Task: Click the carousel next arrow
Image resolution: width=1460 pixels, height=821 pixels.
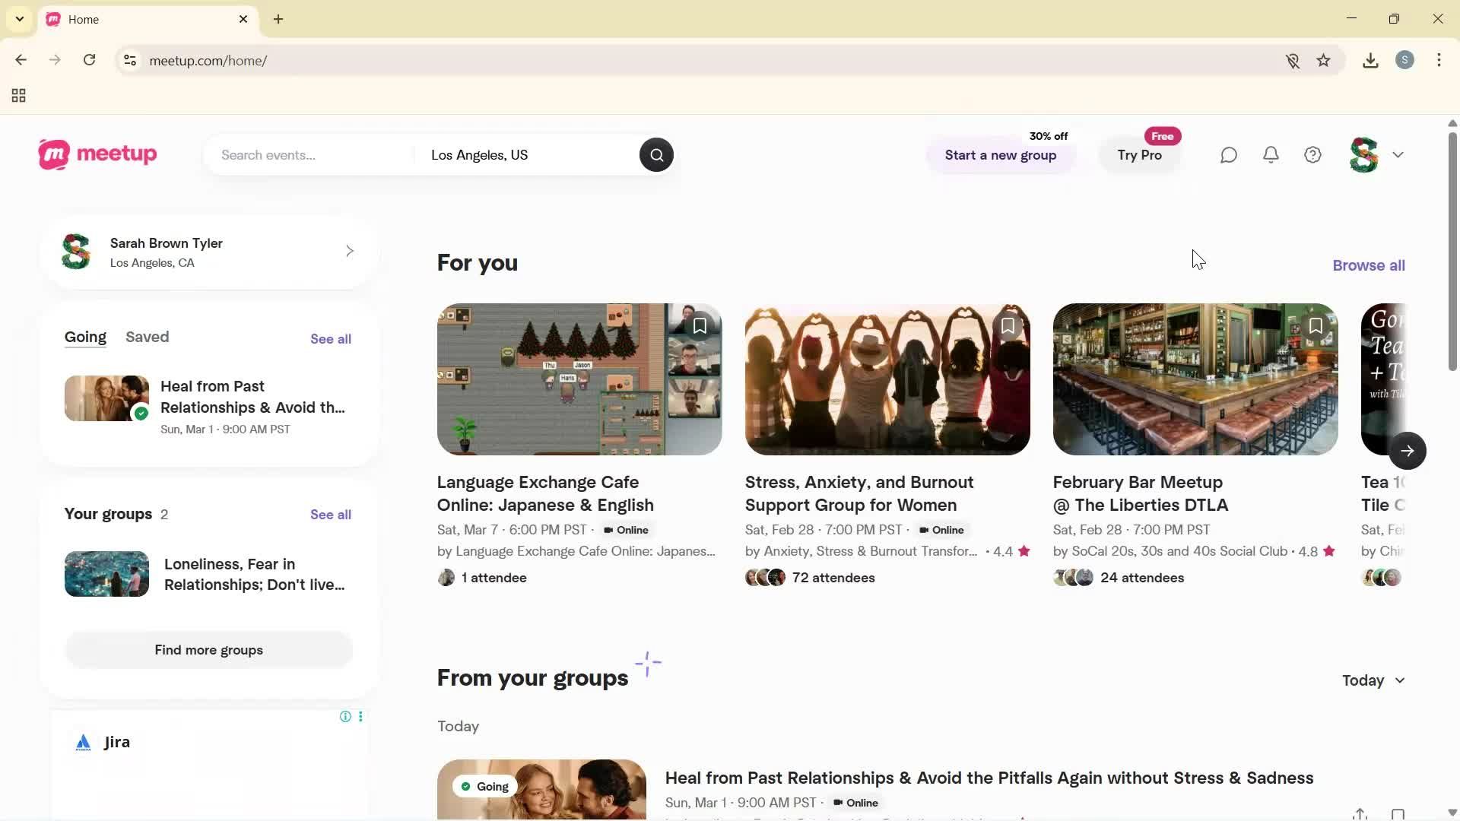Action: coord(1408,451)
